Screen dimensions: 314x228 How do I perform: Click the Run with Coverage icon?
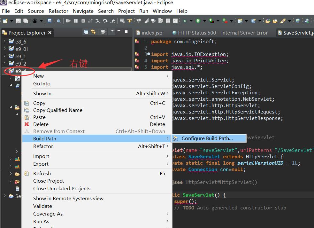point(211,21)
